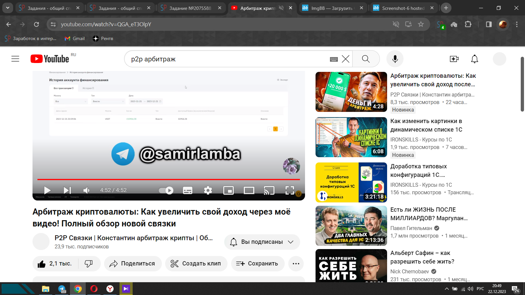Toggle the browser side panel
This screenshot has width=525, height=295.
click(489, 24)
